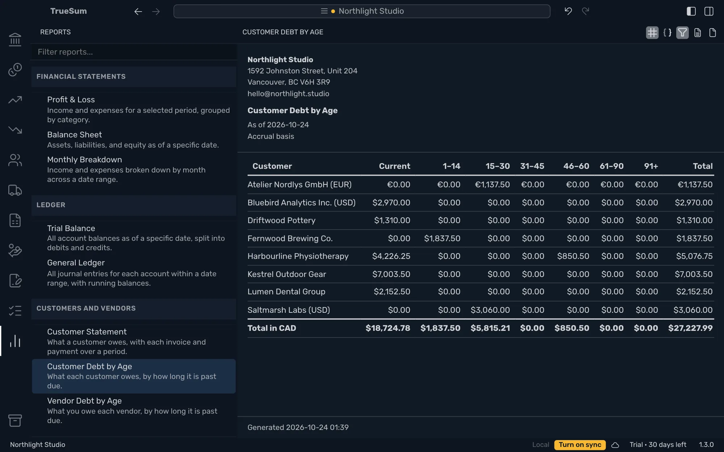Image resolution: width=724 pixels, height=452 pixels.
Task: Click the redo icon
Action: (x=586, y=11)
